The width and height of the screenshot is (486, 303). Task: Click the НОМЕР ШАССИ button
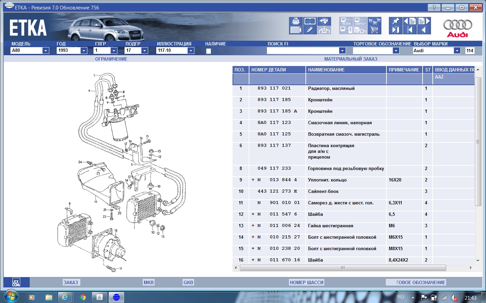pos(306,282)
